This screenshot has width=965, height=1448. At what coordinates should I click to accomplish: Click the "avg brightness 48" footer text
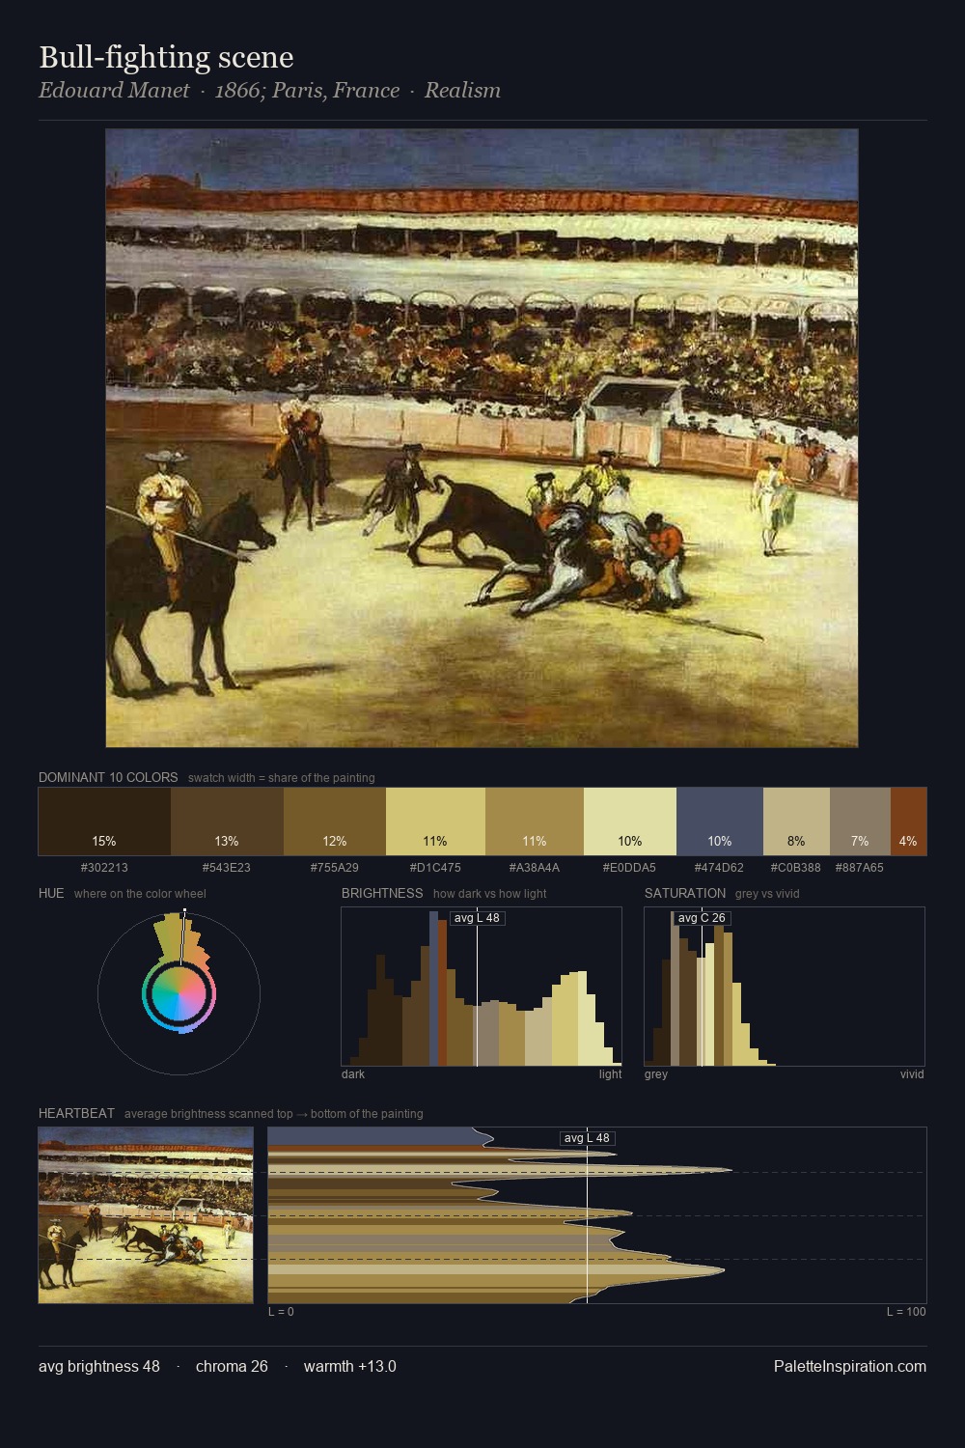(99, 1366)
